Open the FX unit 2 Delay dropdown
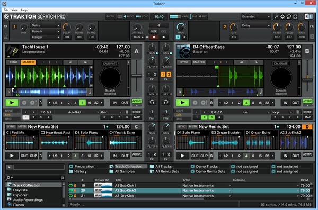This screenshot has width=318, height=210. coord(256,25)
